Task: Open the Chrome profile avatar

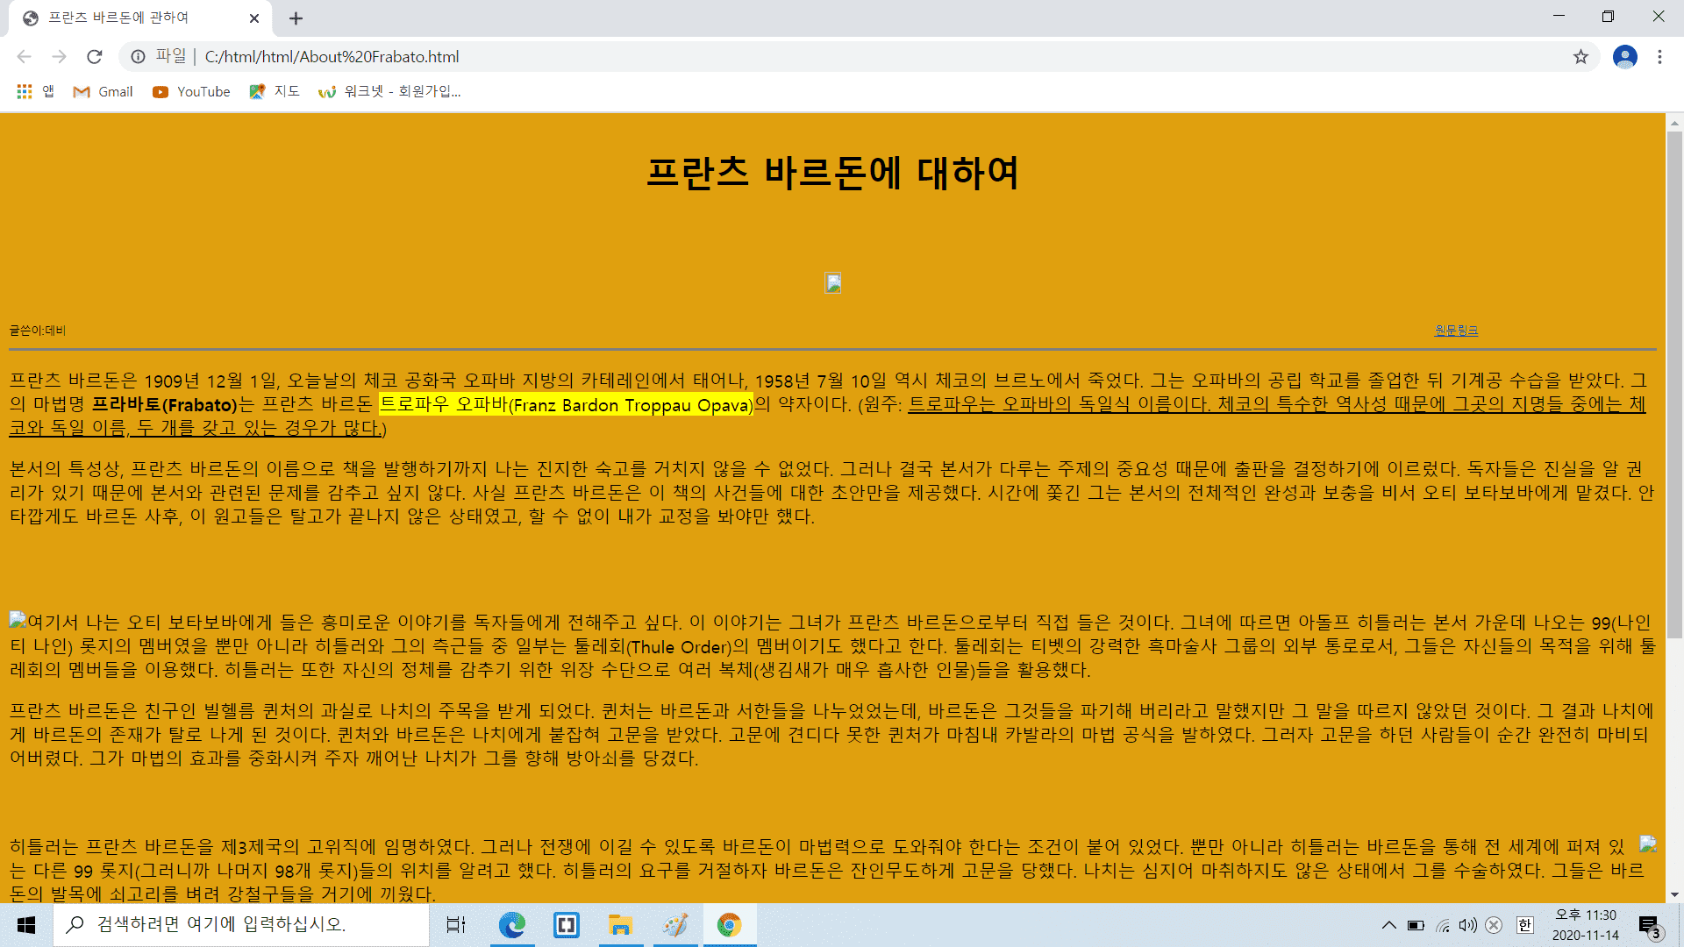Action: (x=1625, y=56)
